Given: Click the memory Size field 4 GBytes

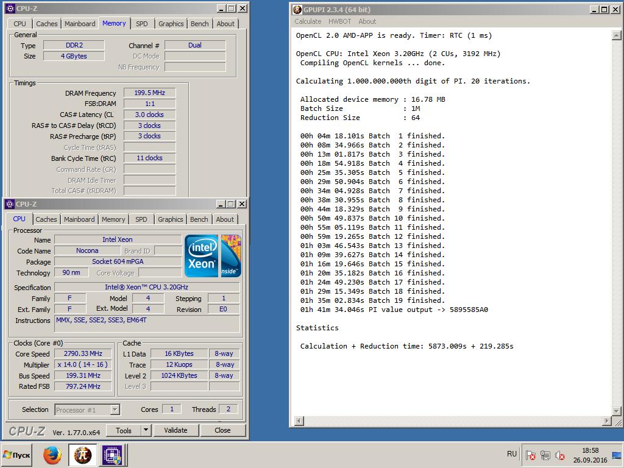Looking at the screenshot, I should (74, 56).
